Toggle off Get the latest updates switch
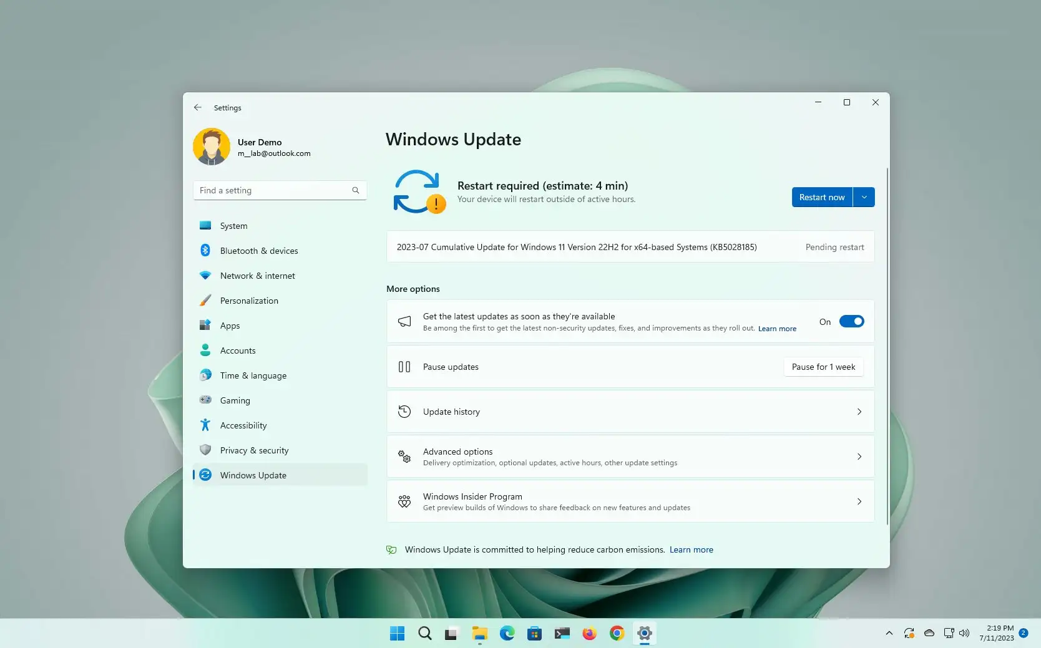1041x648 pixels. (x=851, y=321)
